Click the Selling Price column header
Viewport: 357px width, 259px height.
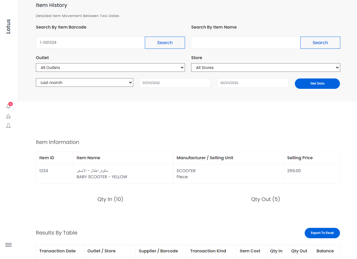click(300, 158)
